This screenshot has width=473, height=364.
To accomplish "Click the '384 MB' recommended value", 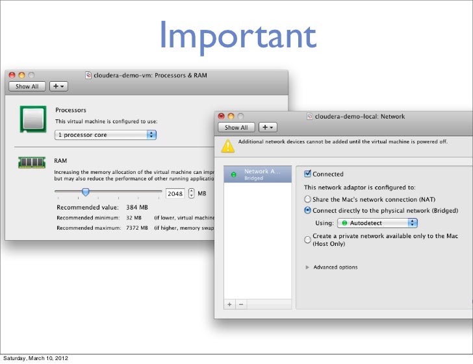I will coord(137,208).
